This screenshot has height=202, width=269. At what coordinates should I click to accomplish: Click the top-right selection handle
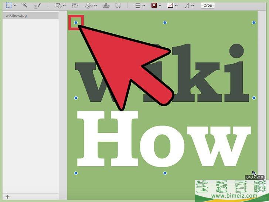coord(254,23)
